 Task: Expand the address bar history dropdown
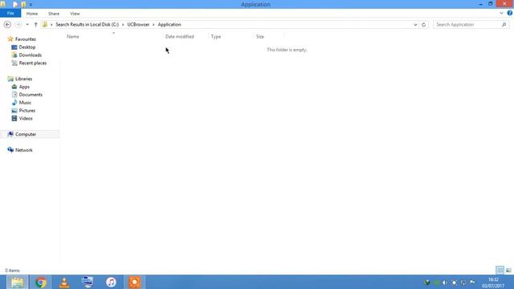point(415,25)
